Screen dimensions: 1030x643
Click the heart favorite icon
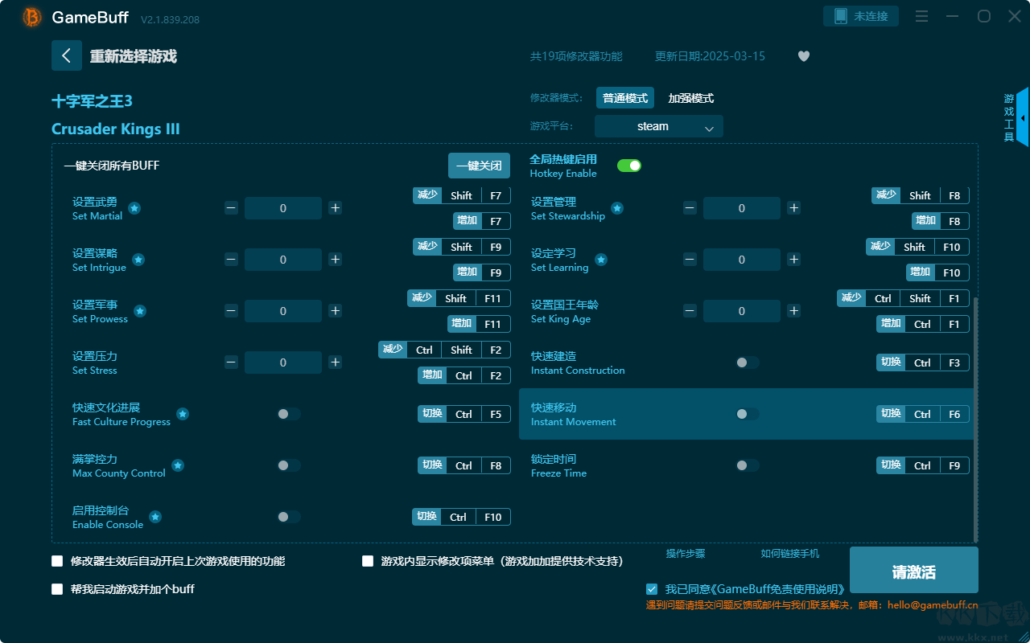[803, 56]
